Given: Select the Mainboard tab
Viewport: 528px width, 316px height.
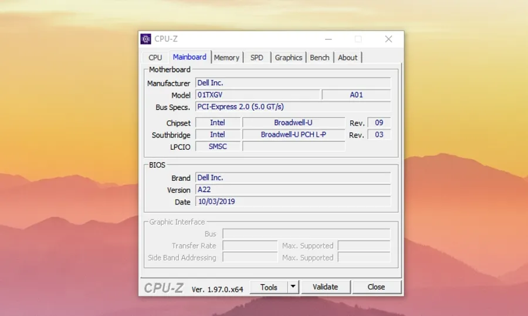Looking at the screenshot, I should (x=189, y=56).
